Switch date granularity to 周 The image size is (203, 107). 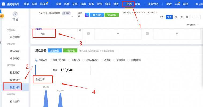[x=182, y=17]
